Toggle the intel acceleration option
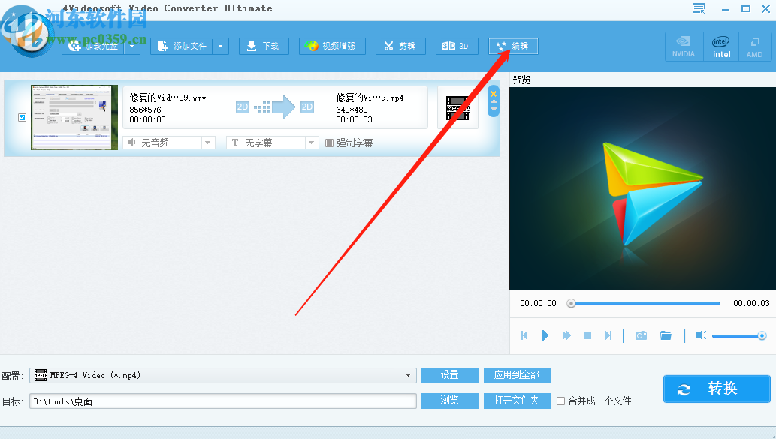Screen dimensions: 776x439 click(x=720, y=46)
